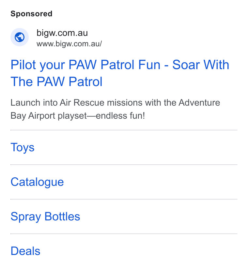Click the 'Pilot your' start of ad title
248x268 pixels.
point(38,65)
